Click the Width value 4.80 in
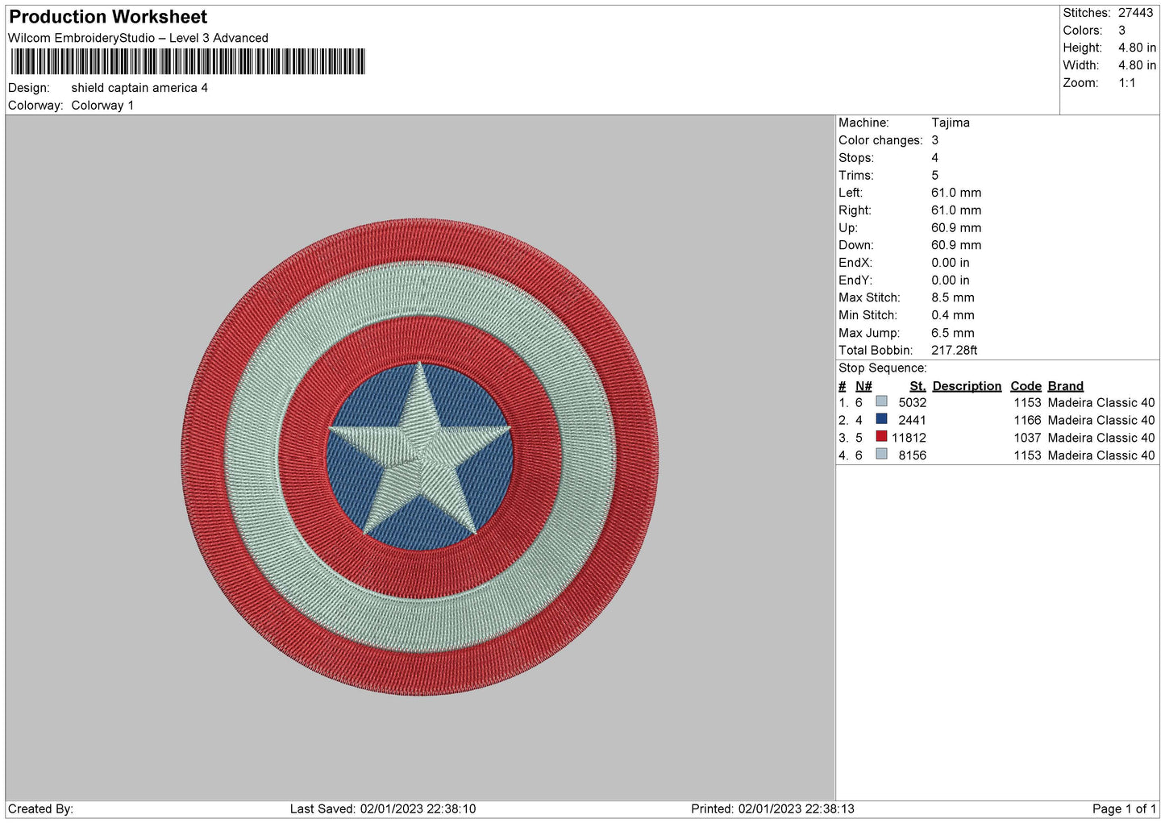The width and height of the screenshot is (1165, 823). pos(1138,65)
